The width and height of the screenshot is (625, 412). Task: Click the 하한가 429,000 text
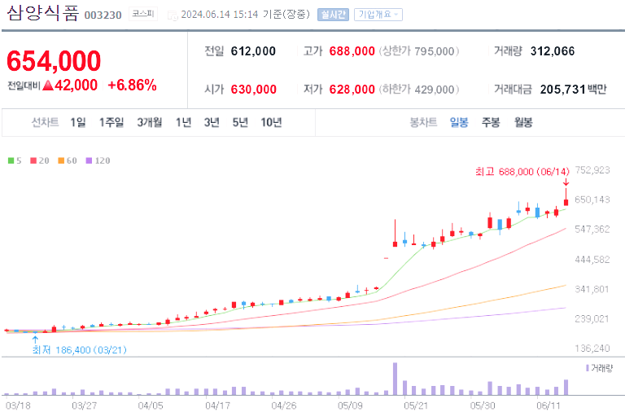point(418,90)
